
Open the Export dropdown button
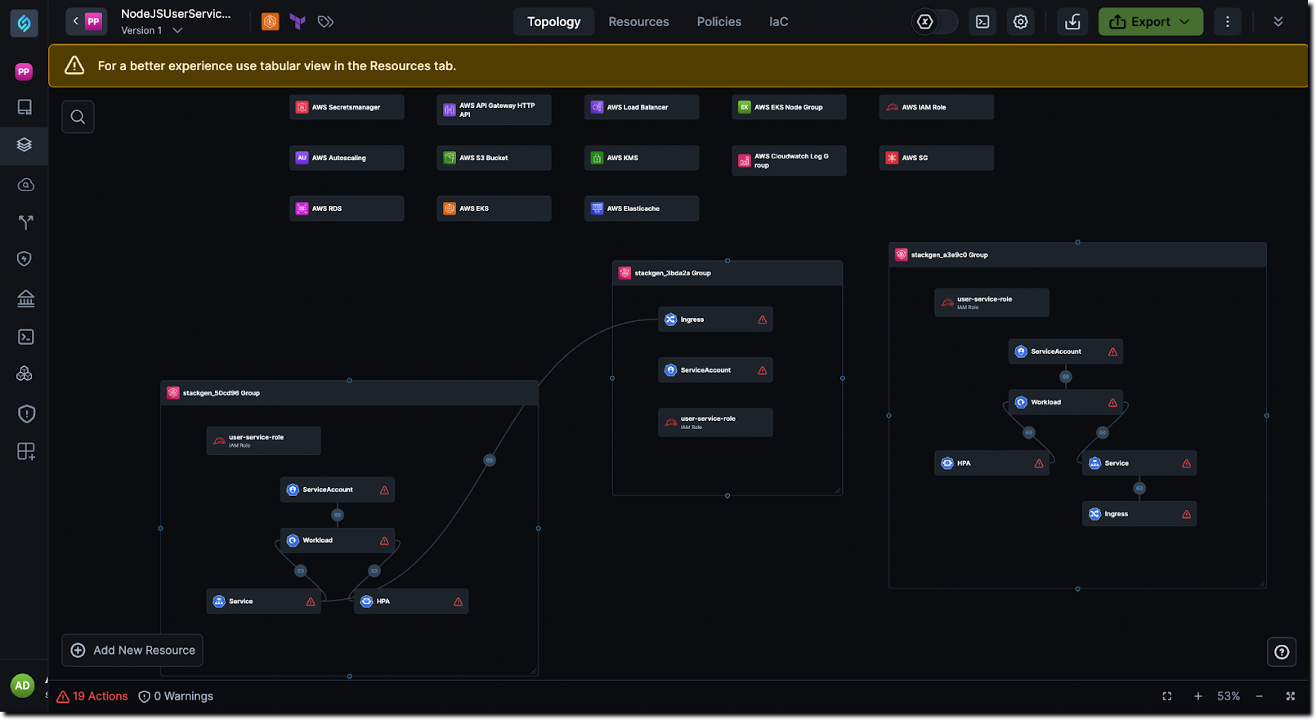point(1150,22)
